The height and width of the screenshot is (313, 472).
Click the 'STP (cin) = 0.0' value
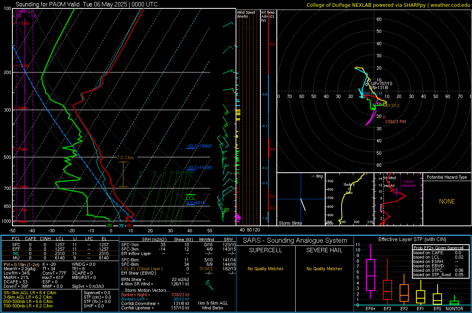coord(97,297)
